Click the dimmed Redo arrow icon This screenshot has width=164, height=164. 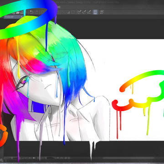click(x=36, y=12)
